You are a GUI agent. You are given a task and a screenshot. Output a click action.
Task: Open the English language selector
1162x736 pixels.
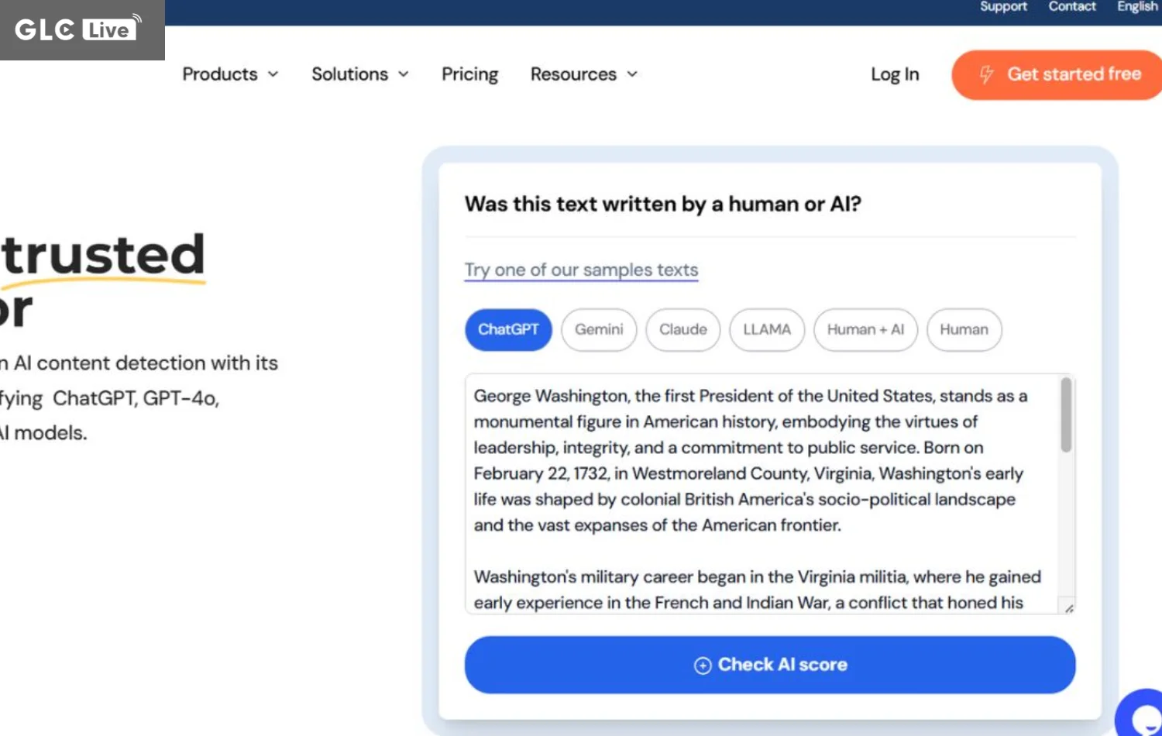pyautogui.click(x=1137, y=7)
